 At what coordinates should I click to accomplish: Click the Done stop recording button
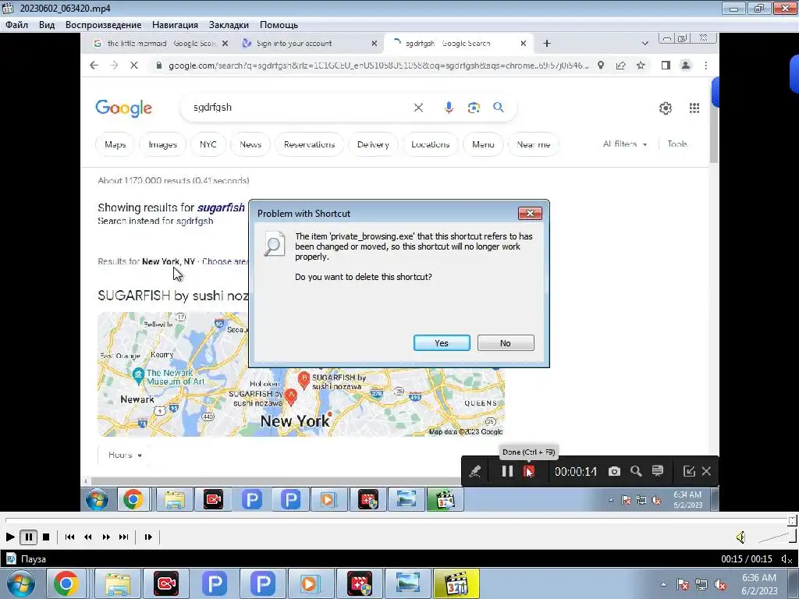point(529,472)
